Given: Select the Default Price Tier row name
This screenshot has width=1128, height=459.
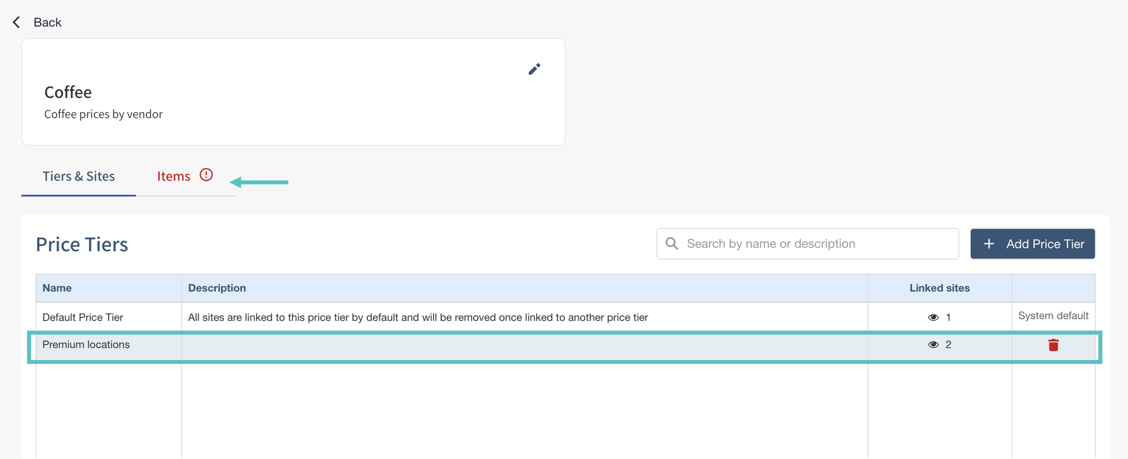Looking at the screenshot, I should (x=83, y=317).
